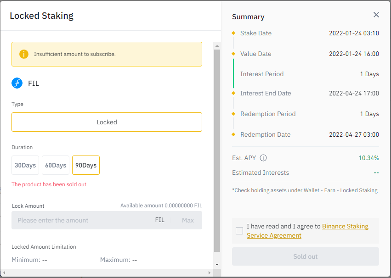Screen dimensions: 391x278
Task: Click the horizontal scrollbar right arrow
Action: click(209, 273)
